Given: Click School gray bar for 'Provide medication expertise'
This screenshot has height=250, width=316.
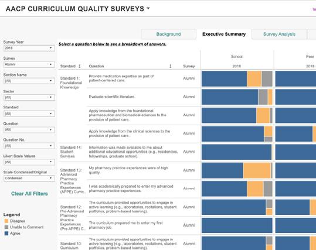Looking at the screenshot, I should coord(267,78).
